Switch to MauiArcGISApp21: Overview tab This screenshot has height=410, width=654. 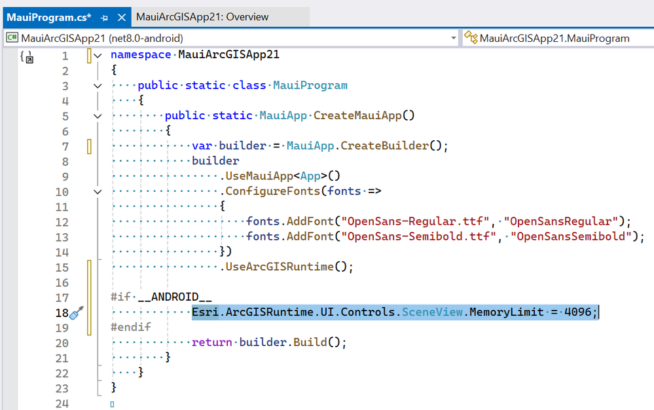(x=202, y=17)
